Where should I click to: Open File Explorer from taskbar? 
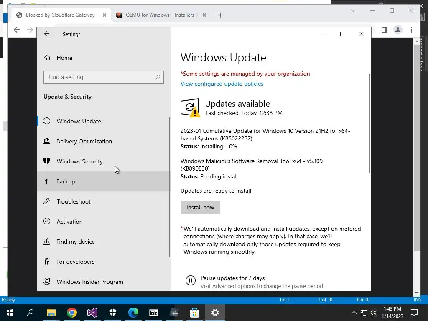[x=51, y=313]
